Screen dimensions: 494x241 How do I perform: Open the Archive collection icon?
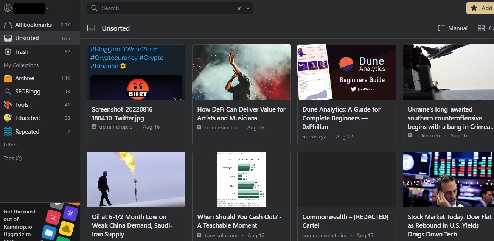[x=8, y=78]
